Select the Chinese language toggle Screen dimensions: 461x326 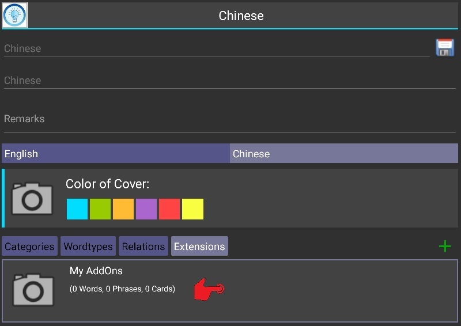[343, 153]
